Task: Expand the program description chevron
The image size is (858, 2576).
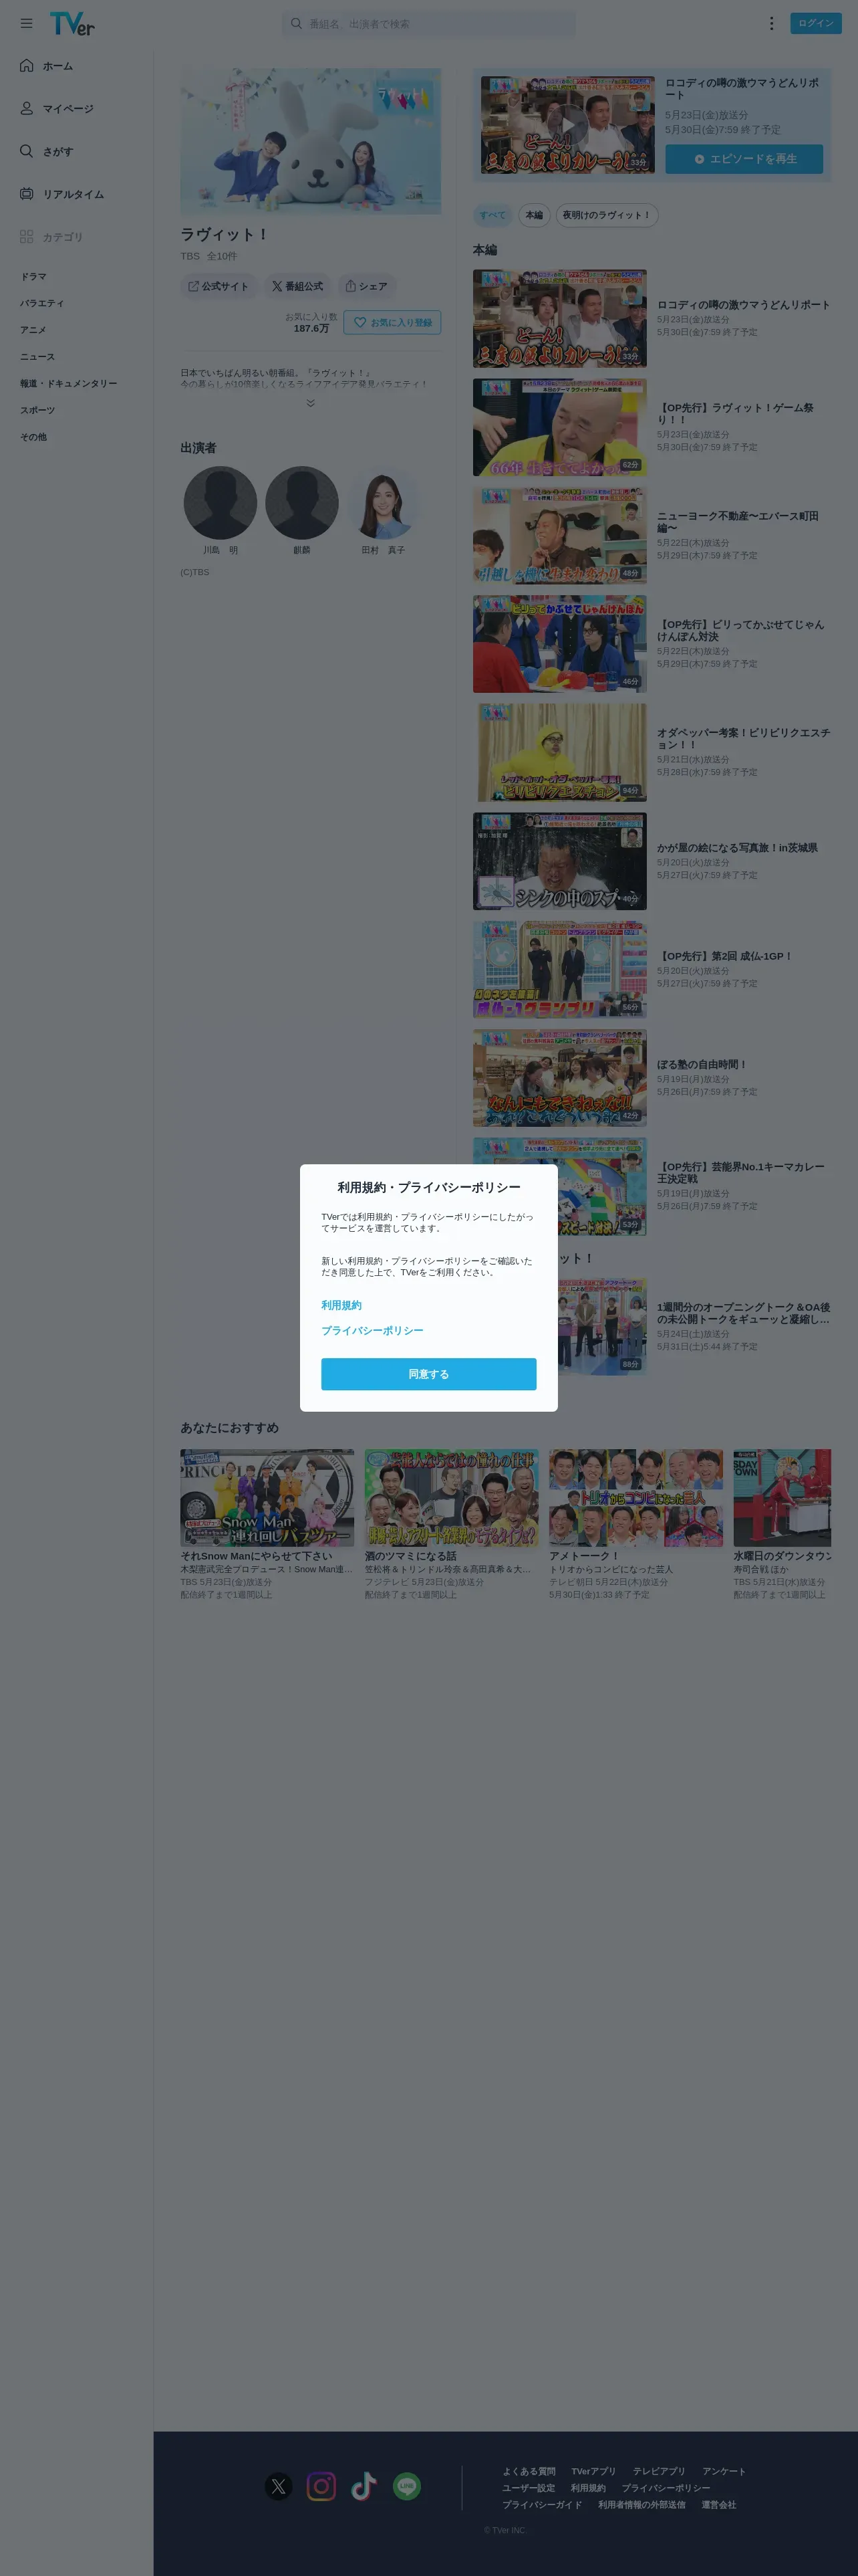Action: click(x=311, y=403)
